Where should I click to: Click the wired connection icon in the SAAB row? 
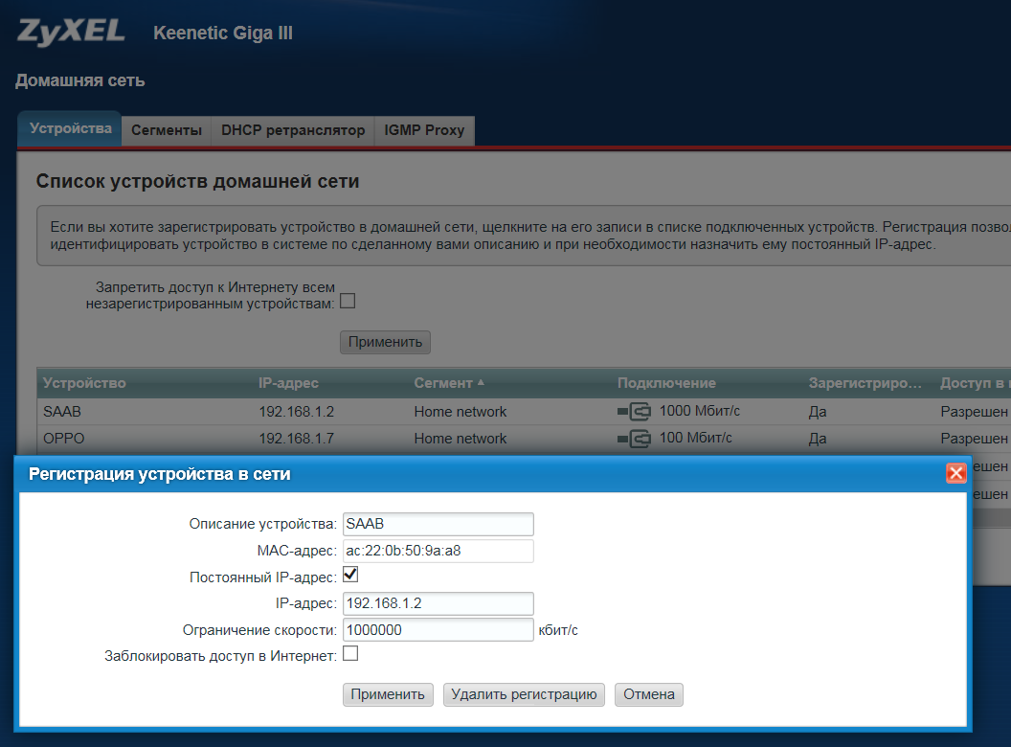(x=635, y=411)
